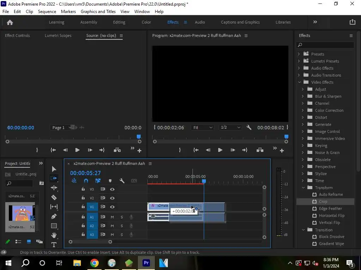Open Windows Start menu
Viewport: 361px width, 270px height.
8,263
